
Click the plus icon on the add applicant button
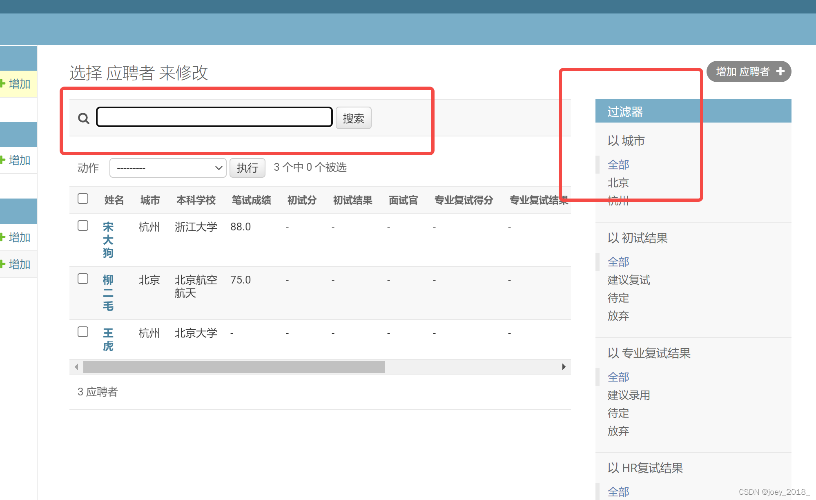[780, 71]
